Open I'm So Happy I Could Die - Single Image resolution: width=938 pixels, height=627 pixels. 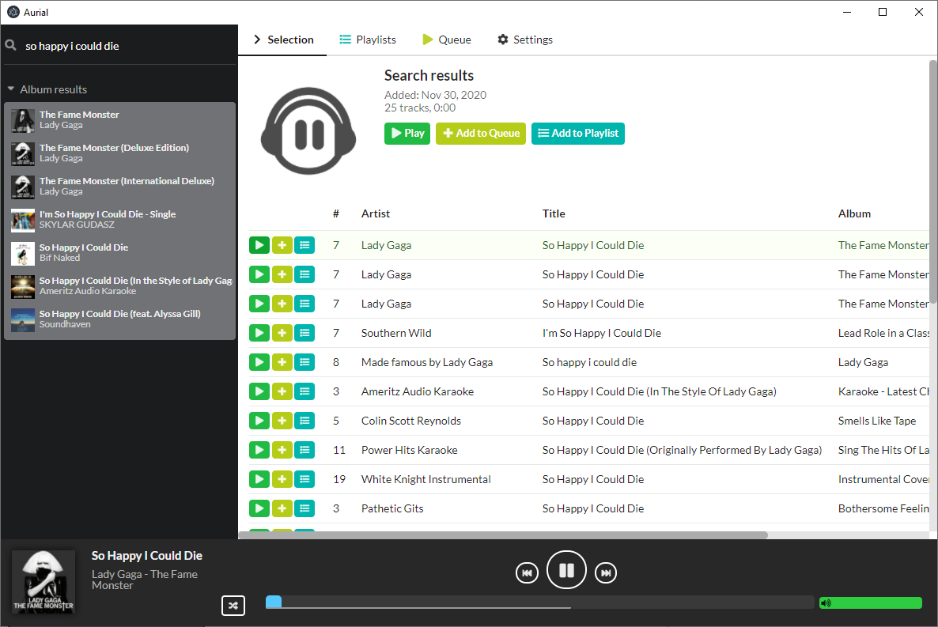click(119, 220)
